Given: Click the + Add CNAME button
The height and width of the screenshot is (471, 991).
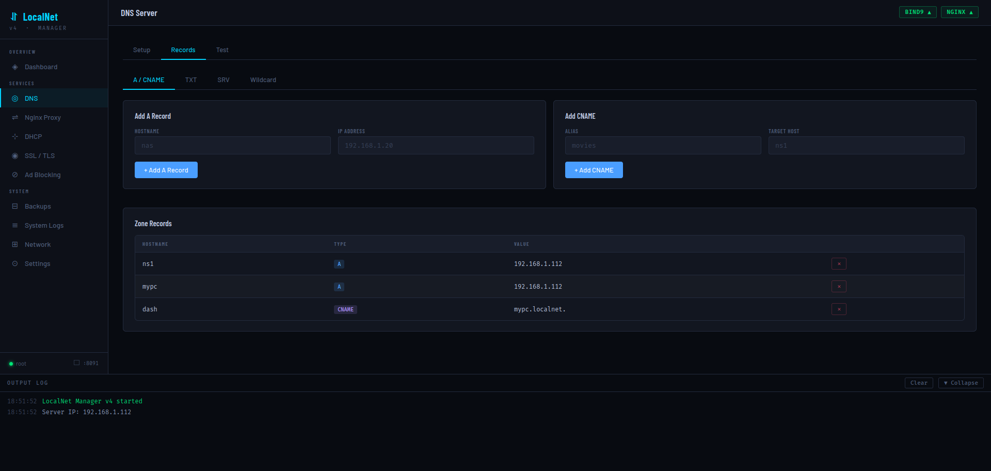Looking at the screenshot, I should [x=594, y=170].
